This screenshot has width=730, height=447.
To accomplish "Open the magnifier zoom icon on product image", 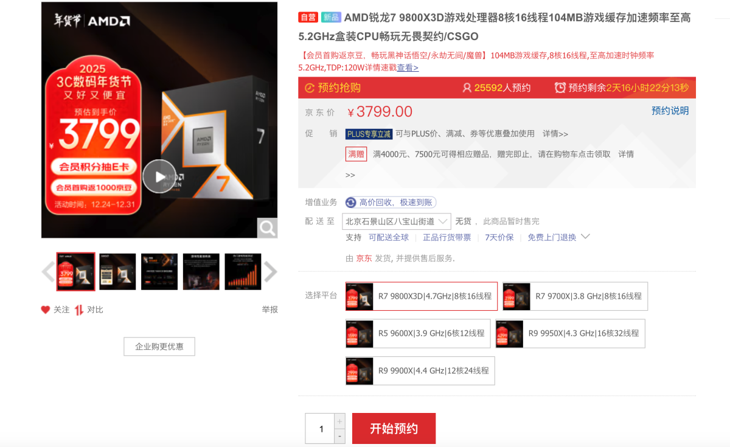I will [267, 227].
